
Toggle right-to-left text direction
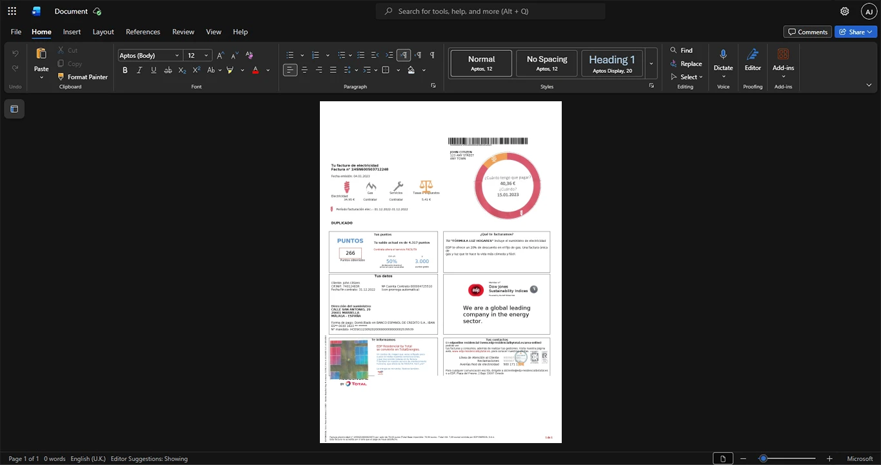coord(418,55)
